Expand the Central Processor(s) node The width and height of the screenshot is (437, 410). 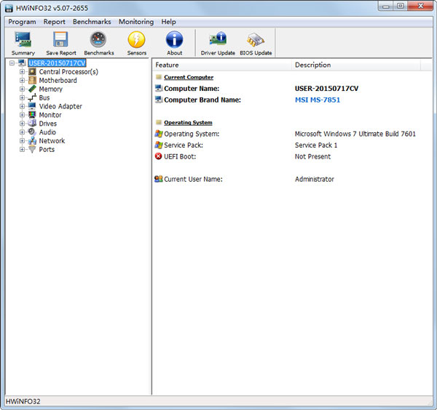(x=22, y=72)
